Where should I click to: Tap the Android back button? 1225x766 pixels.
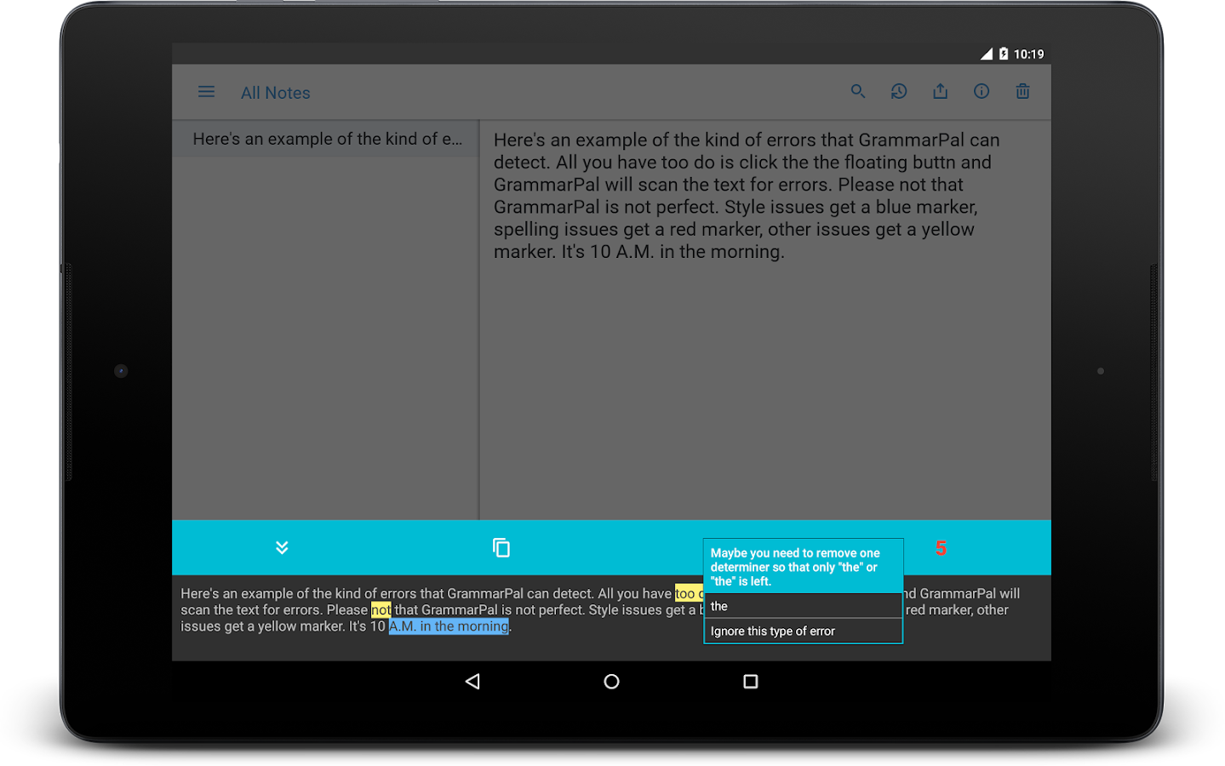(x=473, y=681)
